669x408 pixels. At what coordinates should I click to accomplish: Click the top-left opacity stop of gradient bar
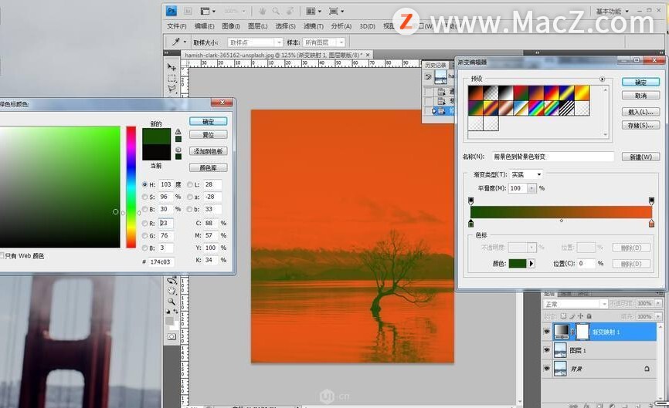coord(471,201)
